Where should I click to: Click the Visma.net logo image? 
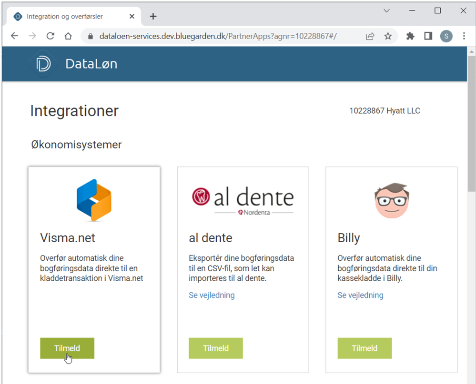click(94, 200)
